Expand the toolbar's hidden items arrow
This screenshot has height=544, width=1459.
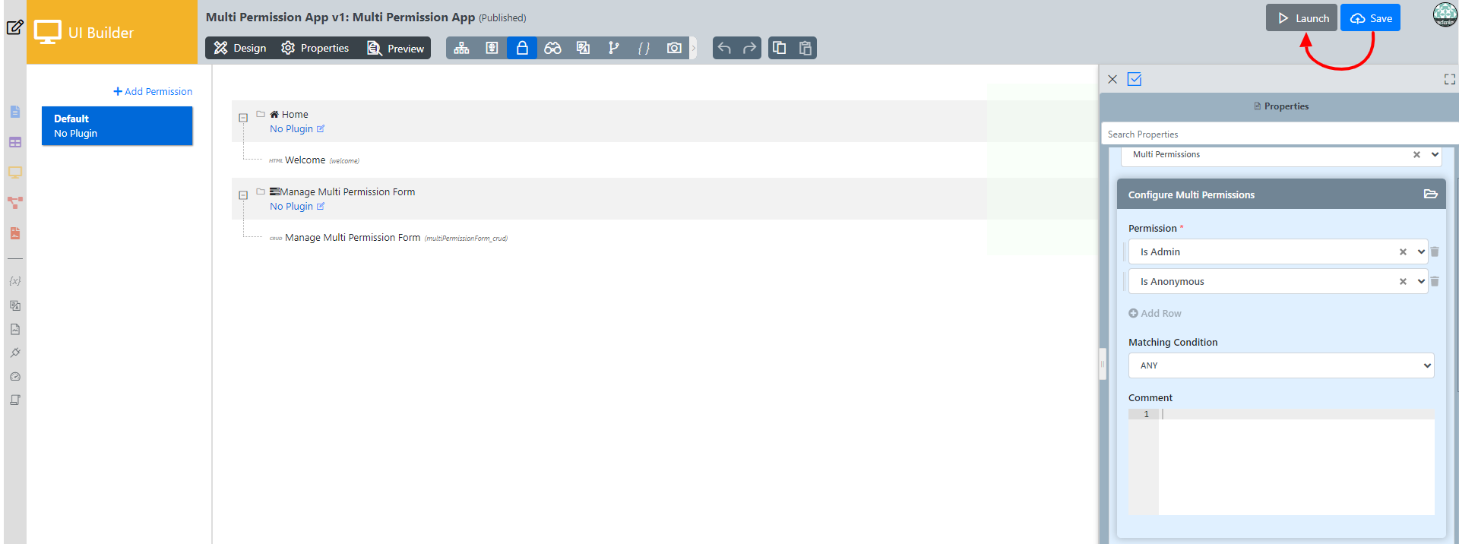[693, 48]
